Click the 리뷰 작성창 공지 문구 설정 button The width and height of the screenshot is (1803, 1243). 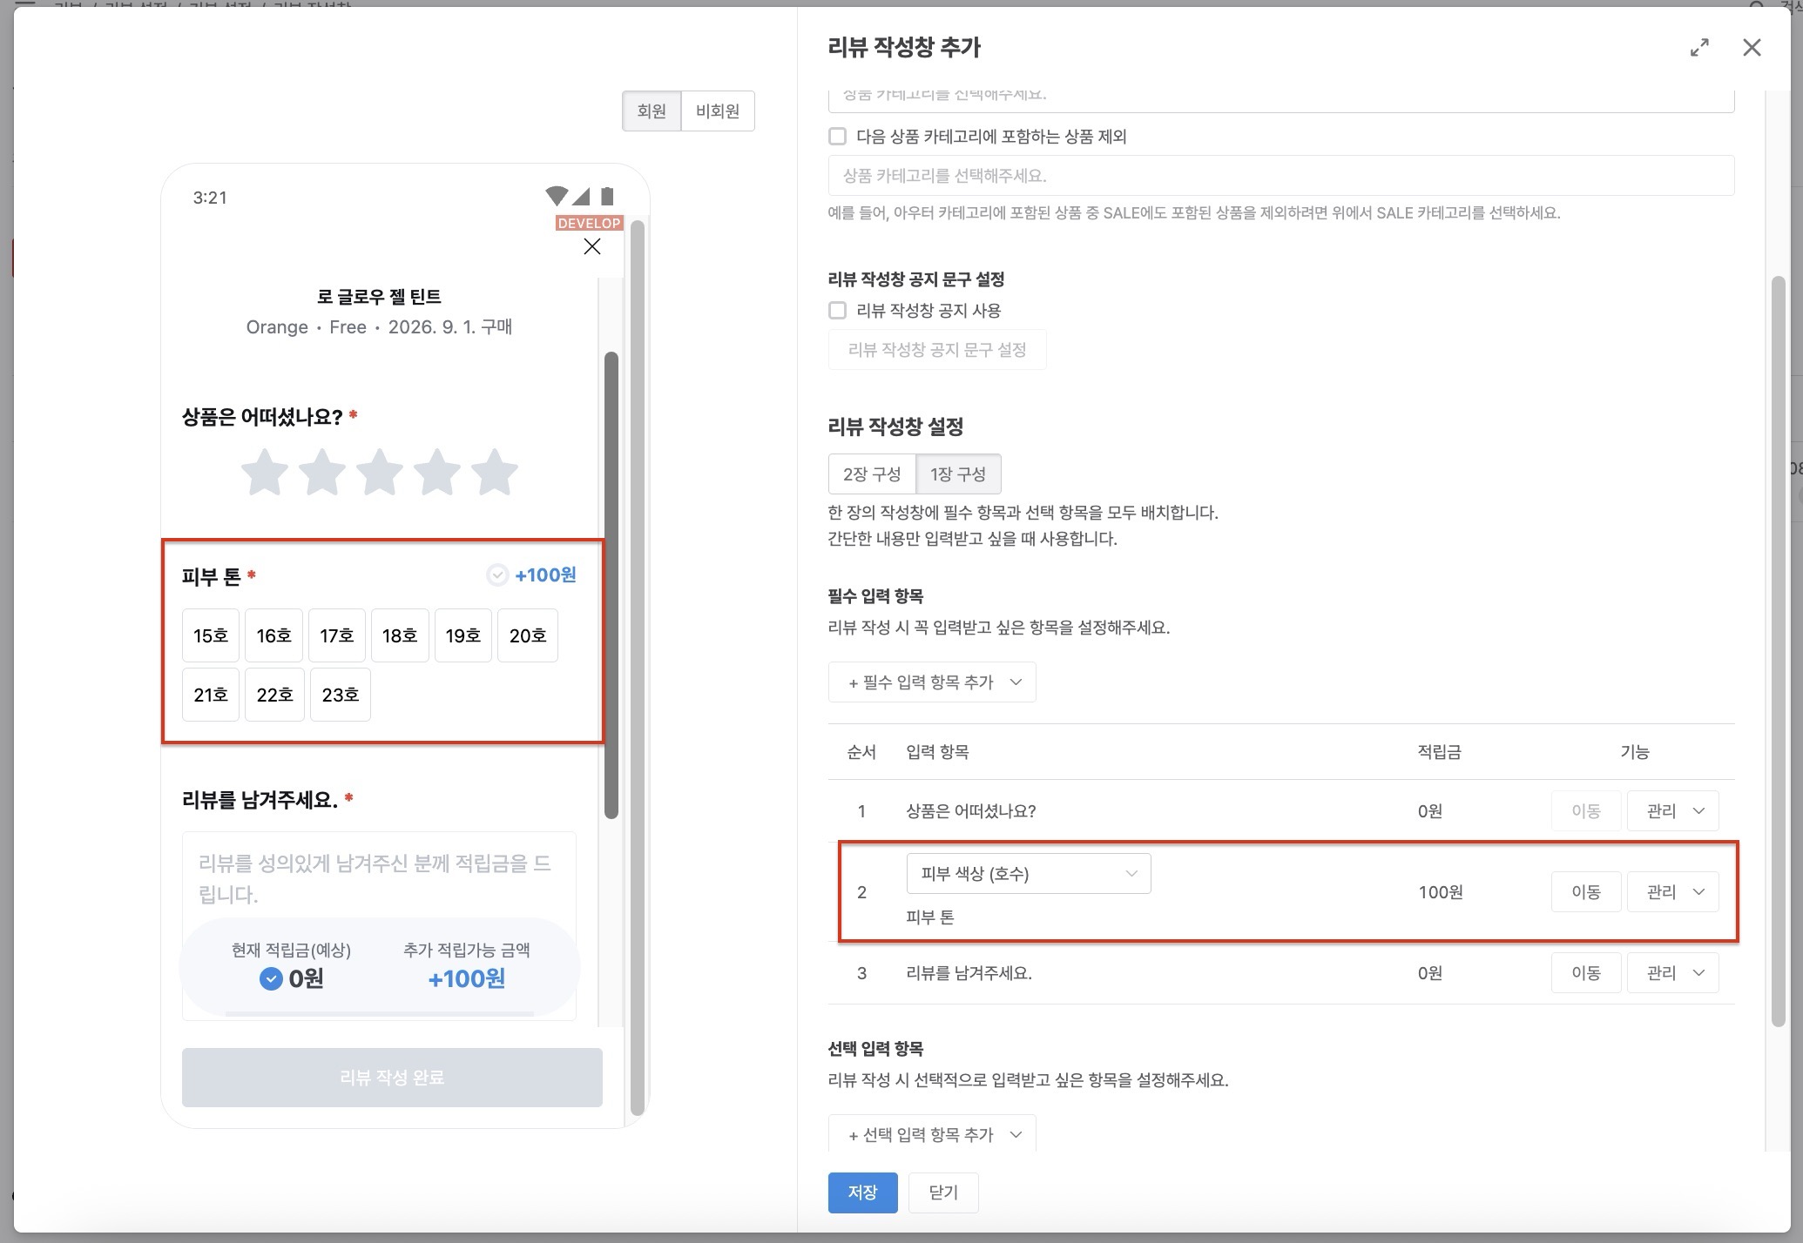point(937,350)
